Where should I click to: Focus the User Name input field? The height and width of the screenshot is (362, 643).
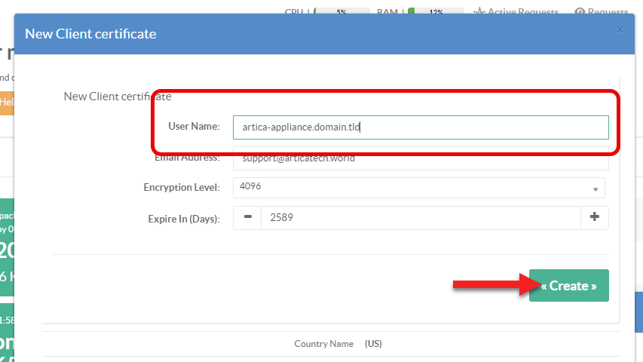(420, 127)
